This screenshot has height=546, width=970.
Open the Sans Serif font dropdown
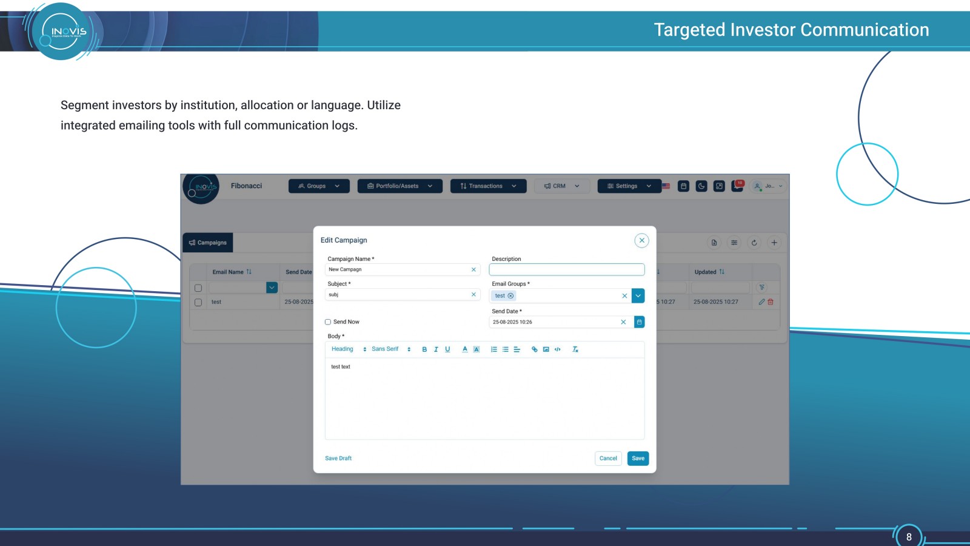point(391,349)
